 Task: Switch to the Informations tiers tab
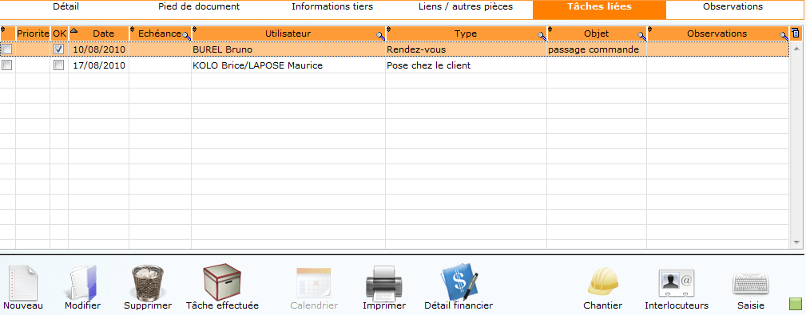pos(332,7)
